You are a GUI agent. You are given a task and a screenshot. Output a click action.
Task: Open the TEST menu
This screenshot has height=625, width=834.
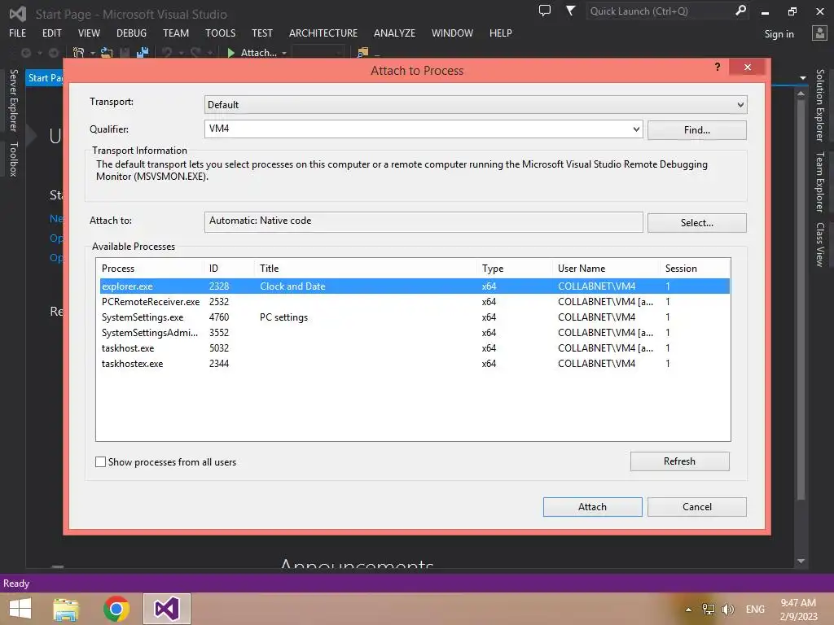point(261,33)
